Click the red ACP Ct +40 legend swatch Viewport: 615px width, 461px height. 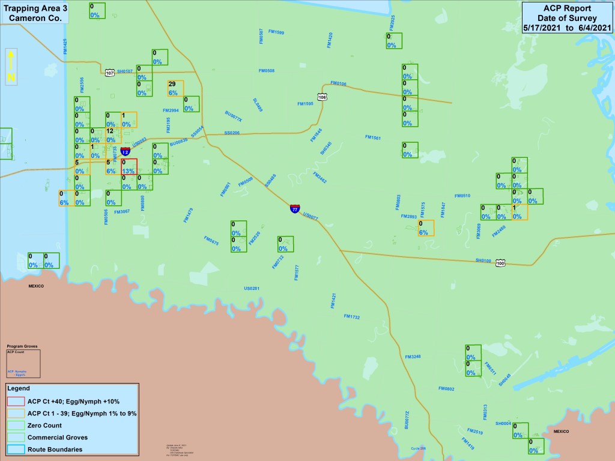[16, 401]
